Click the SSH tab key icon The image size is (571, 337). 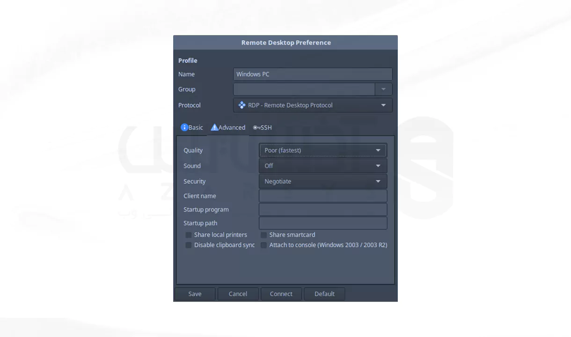[x=256, y=127]
